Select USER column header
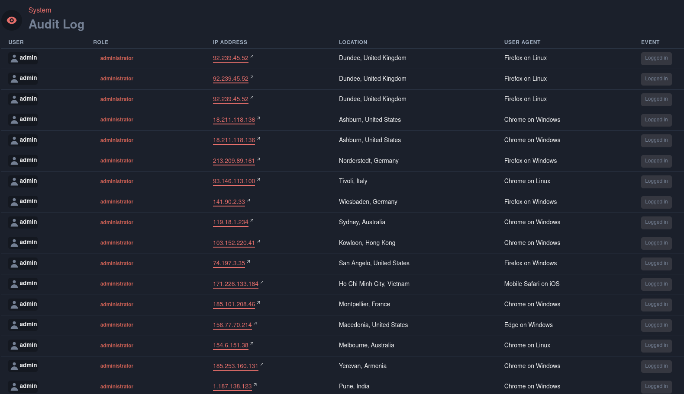 pyautogui.click(x=16, y=42)
